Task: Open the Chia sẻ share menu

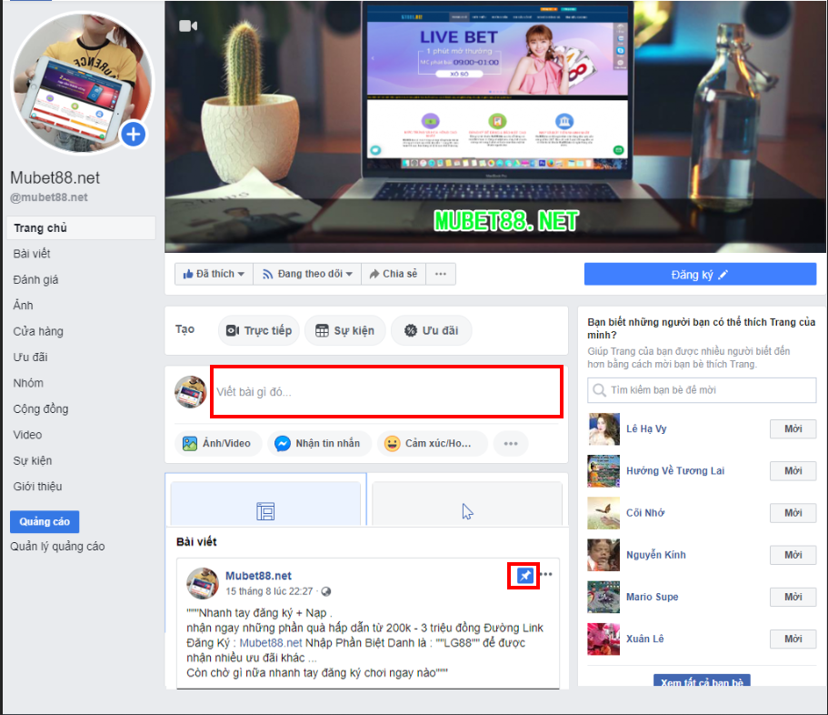Action: click(391, 274)
